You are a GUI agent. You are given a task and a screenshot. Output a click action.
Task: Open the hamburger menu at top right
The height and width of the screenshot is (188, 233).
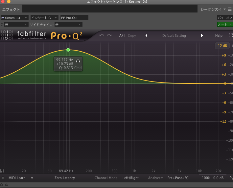click(x=230, y=9)
